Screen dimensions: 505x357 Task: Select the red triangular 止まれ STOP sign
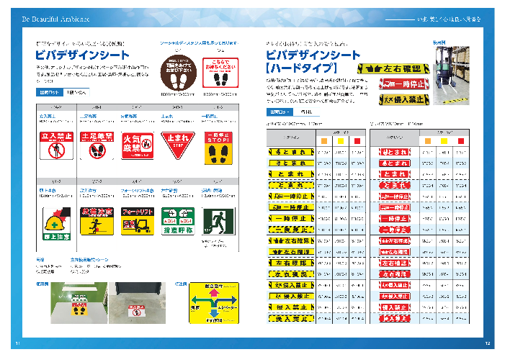(x=176, y=145)
